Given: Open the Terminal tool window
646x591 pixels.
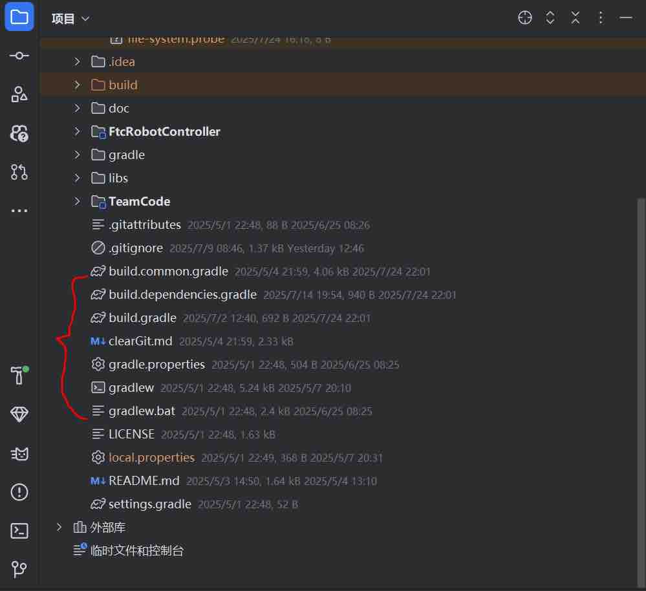Looking at the screenshot, I should click(19, 531).
